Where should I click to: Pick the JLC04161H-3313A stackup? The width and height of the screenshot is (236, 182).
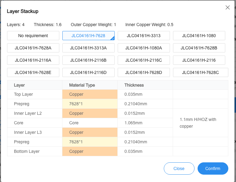pyautogui.click(x=88, y=48)
